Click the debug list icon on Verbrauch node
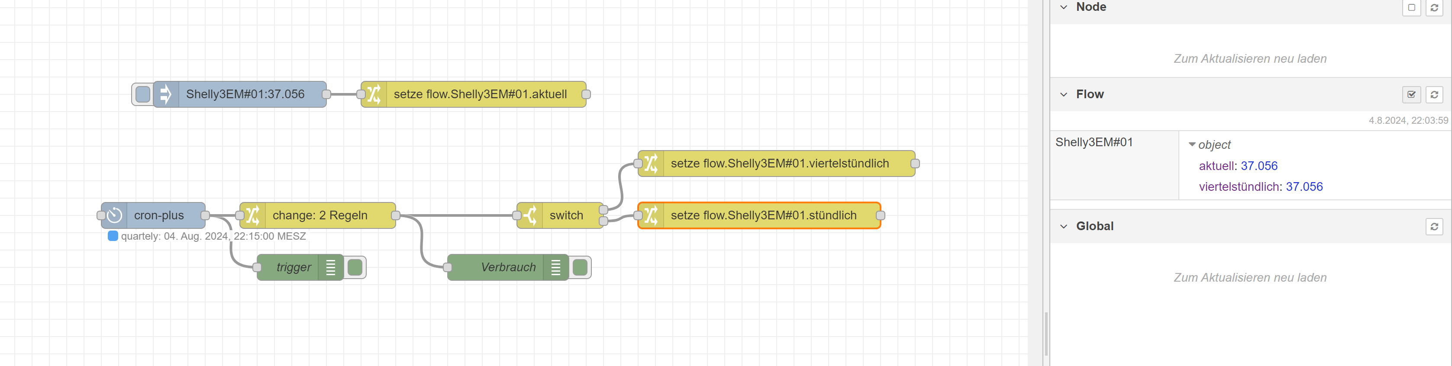This screenshot has width=1452, height=366. click(556, 267)
